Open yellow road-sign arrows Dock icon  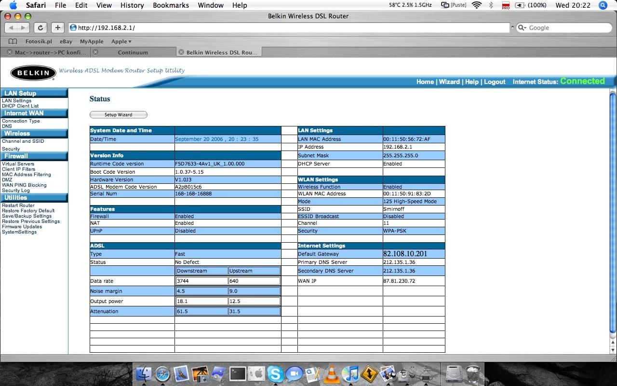pos(369,373)
